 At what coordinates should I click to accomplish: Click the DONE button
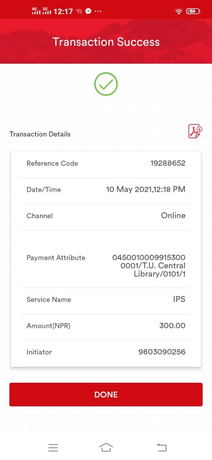106,395
